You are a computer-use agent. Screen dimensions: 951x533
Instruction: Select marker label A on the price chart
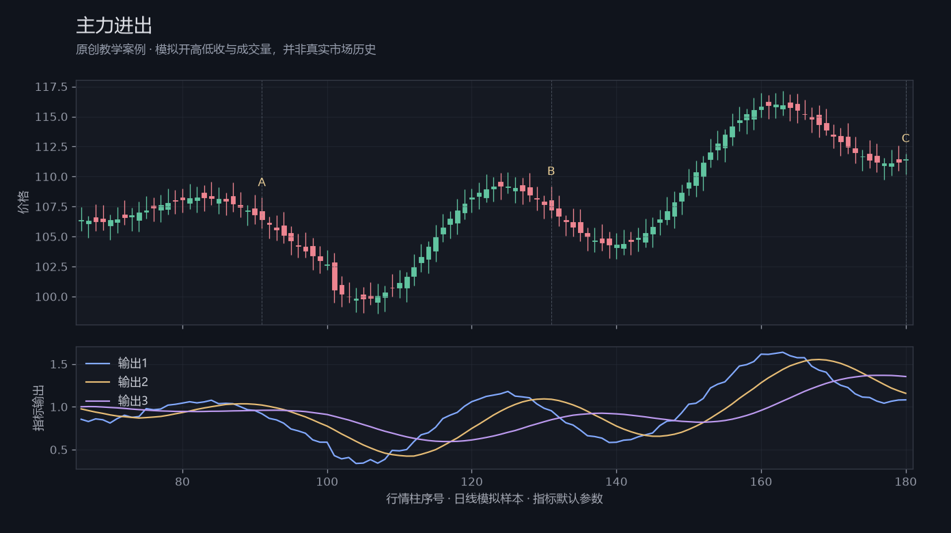pyautogui.click(x=262, y=182)
